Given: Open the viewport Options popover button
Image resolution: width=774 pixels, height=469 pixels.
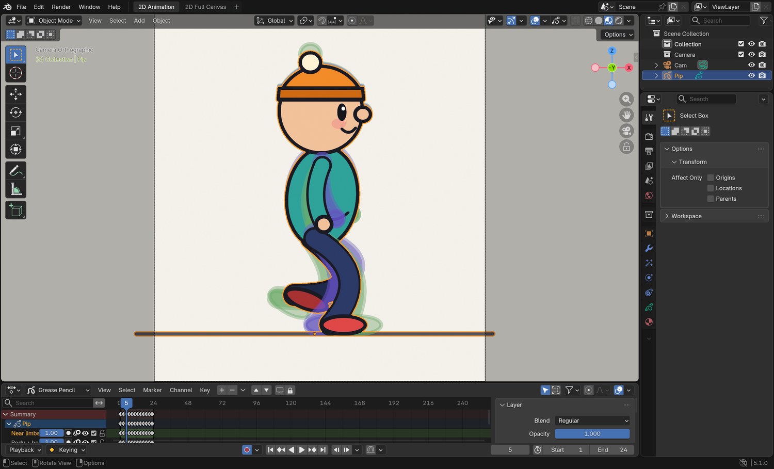Looking at the screenshot, I should tap(618, 35).
